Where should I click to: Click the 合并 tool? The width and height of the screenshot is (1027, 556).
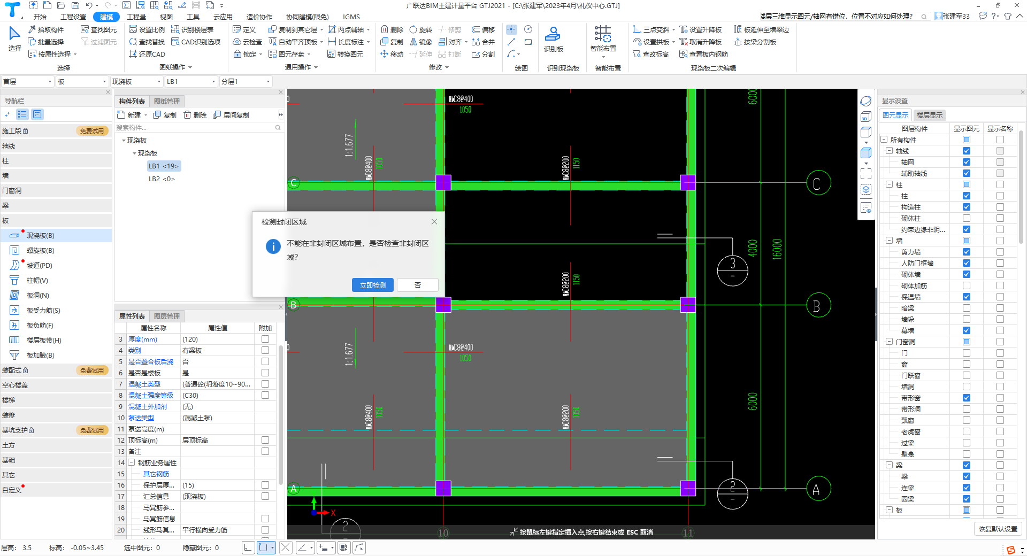[484, 42]
